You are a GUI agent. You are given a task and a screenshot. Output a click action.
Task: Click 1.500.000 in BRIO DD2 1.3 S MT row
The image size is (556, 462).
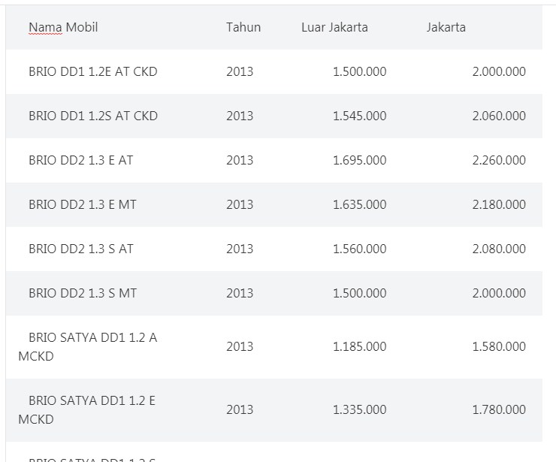(x=360, y=293)
